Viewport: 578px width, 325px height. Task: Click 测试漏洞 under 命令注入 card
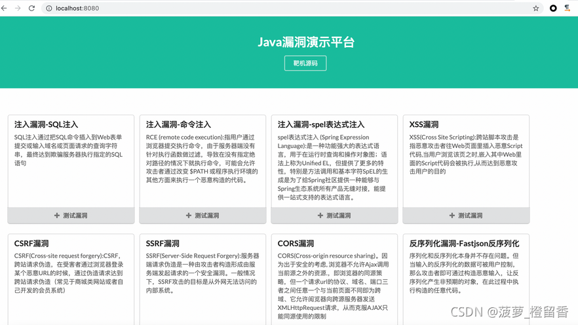[x=202, y=216]
